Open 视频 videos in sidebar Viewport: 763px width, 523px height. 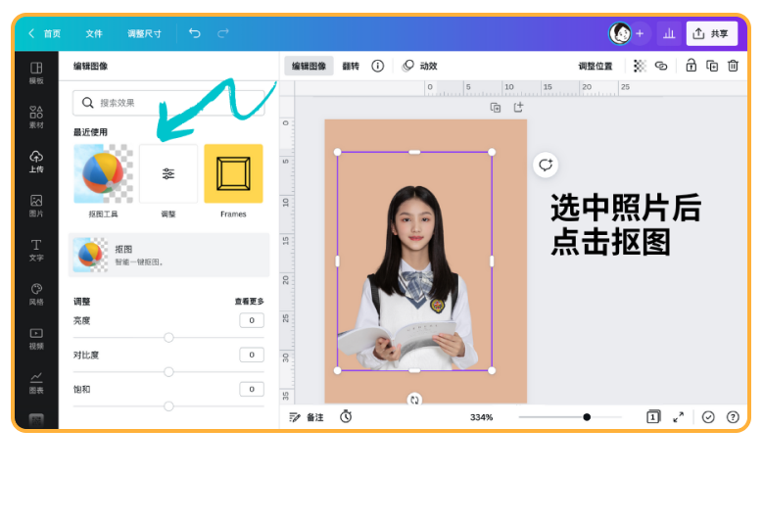[36, 339]
